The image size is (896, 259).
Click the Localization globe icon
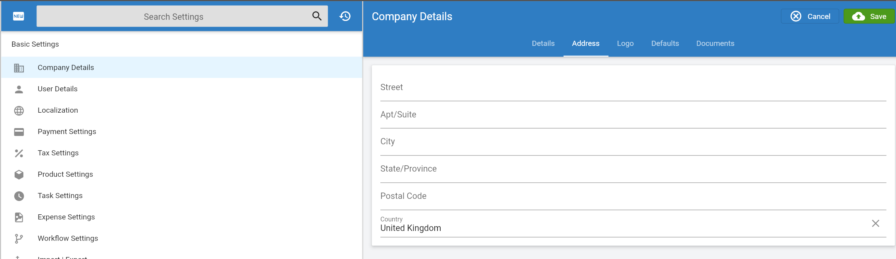(x=19, y=111)
